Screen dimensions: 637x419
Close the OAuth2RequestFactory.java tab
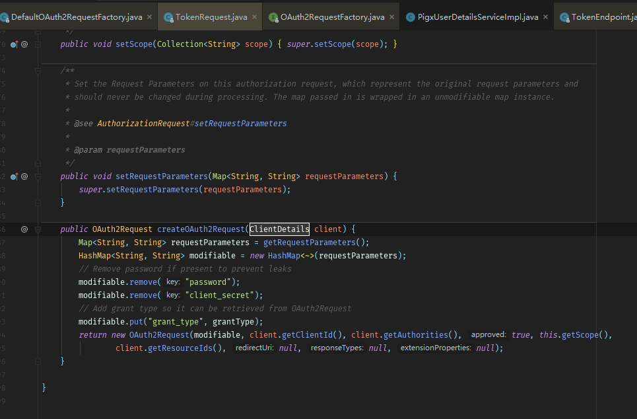(391, 17)
